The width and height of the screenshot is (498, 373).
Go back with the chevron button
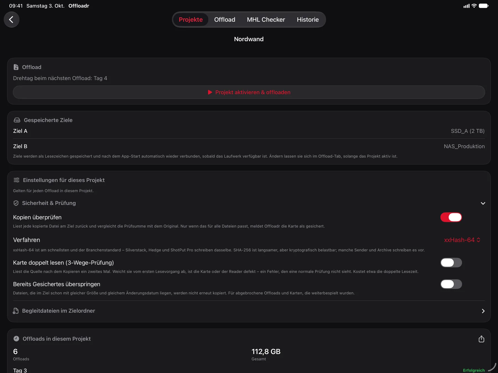(11, 20)
